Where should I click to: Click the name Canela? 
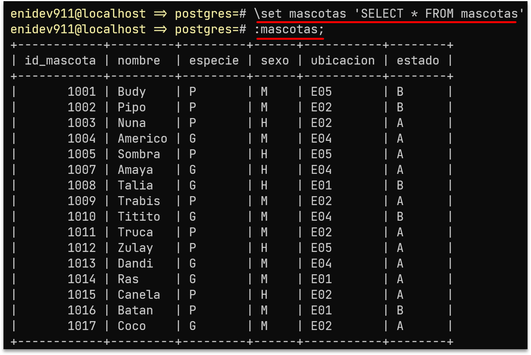tap(139, 294)
